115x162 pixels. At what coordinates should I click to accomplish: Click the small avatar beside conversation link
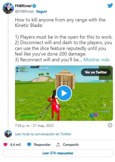tap(8, 134)
